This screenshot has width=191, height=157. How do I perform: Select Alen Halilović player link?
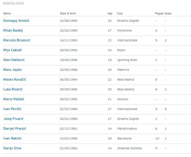[14, 60]
